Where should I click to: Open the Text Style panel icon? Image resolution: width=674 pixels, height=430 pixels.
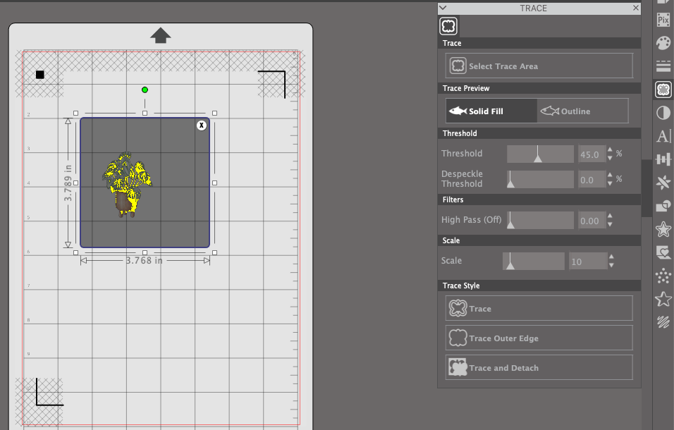pyautogui.click(x=663, y=136)
